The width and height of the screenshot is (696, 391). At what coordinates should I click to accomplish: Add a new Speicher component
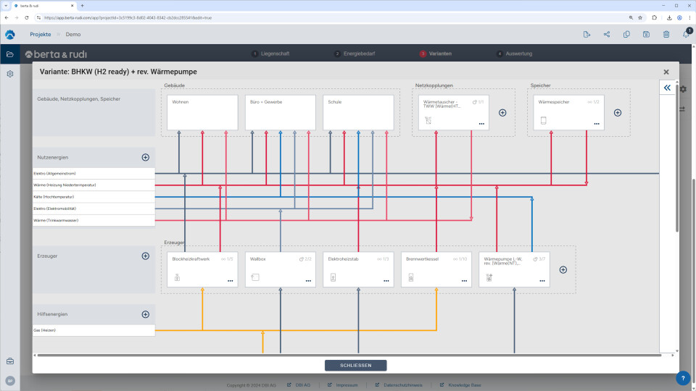tap(618, 112)
